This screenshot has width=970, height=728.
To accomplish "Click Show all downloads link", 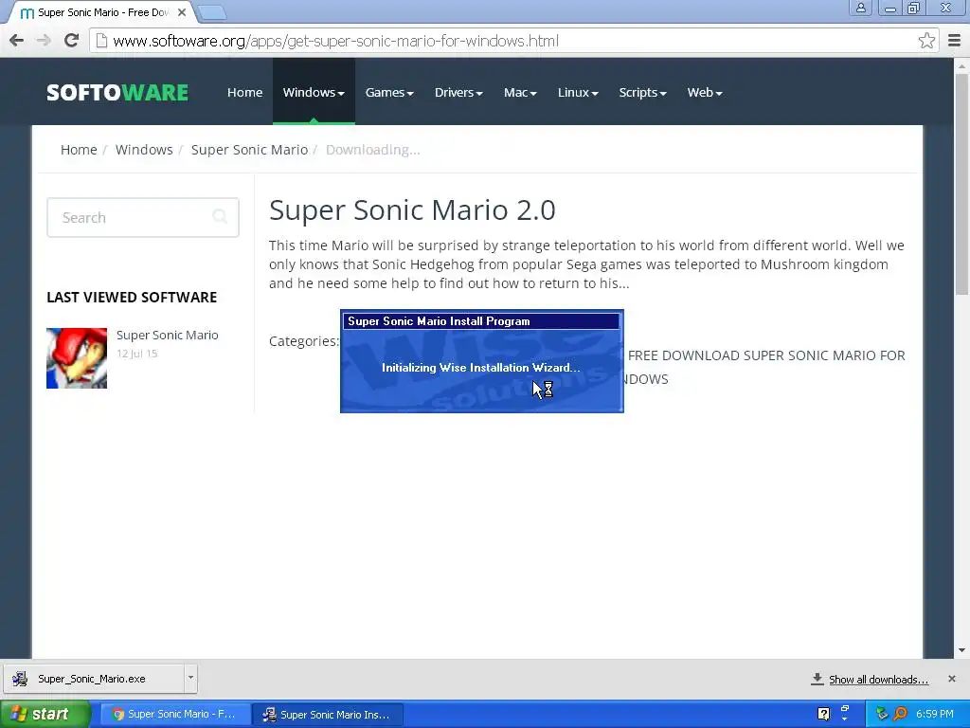I will (878, 680).
